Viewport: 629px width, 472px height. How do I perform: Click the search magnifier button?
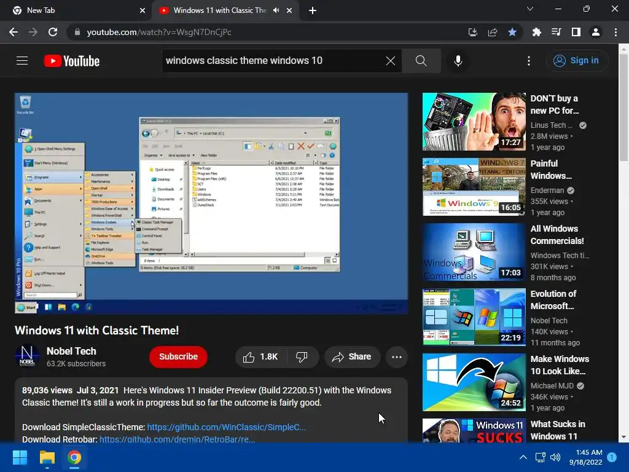[421, 61]
